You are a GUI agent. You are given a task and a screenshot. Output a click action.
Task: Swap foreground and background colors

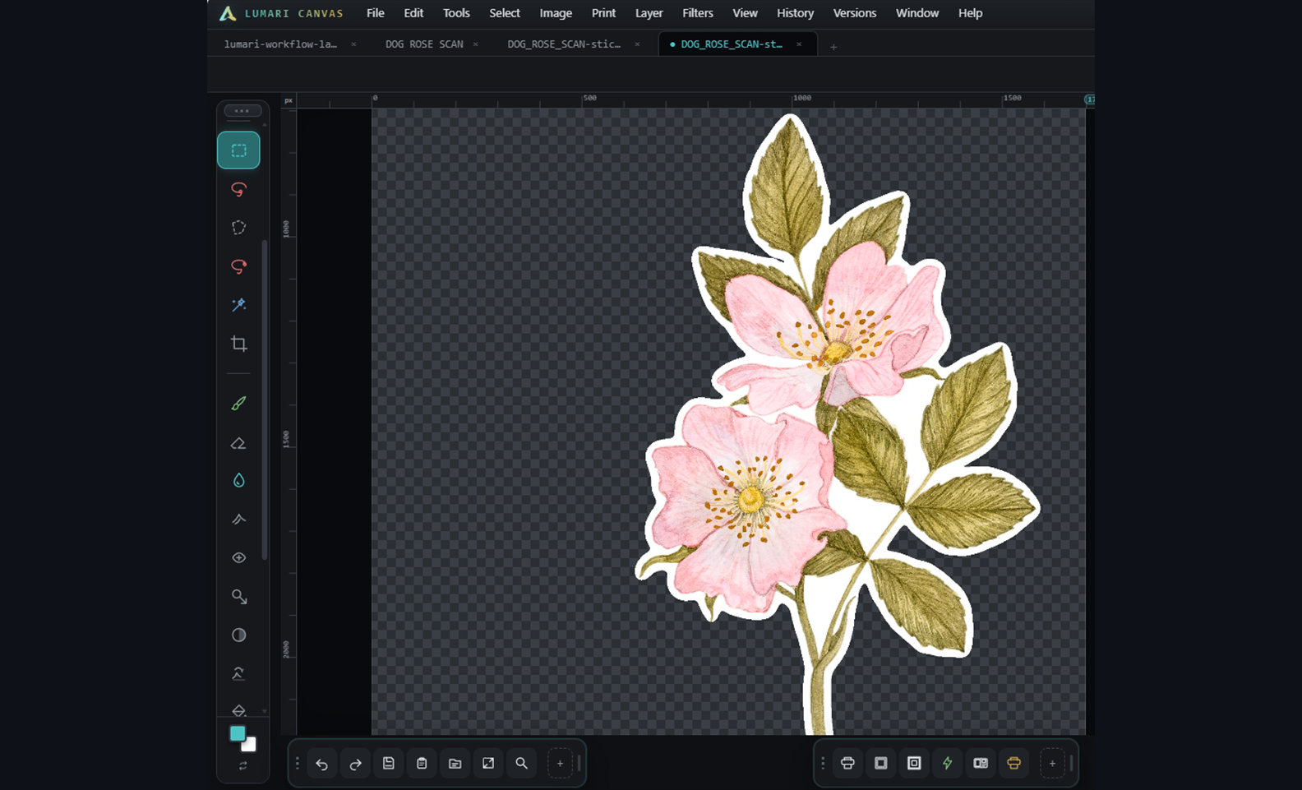[242, 766]
